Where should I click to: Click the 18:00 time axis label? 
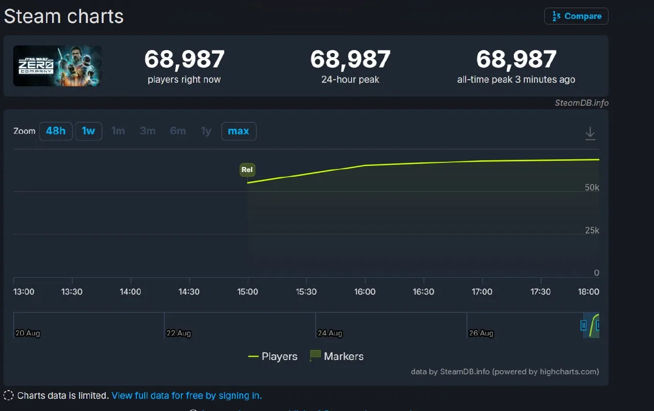[589, 292]
